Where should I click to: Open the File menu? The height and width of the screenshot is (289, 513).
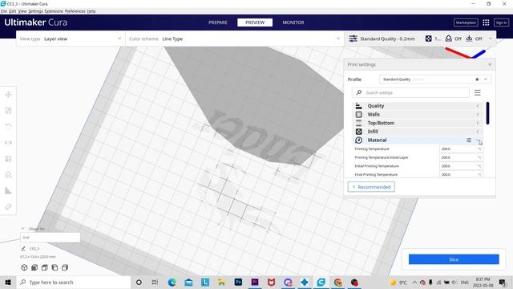point(3,11)
